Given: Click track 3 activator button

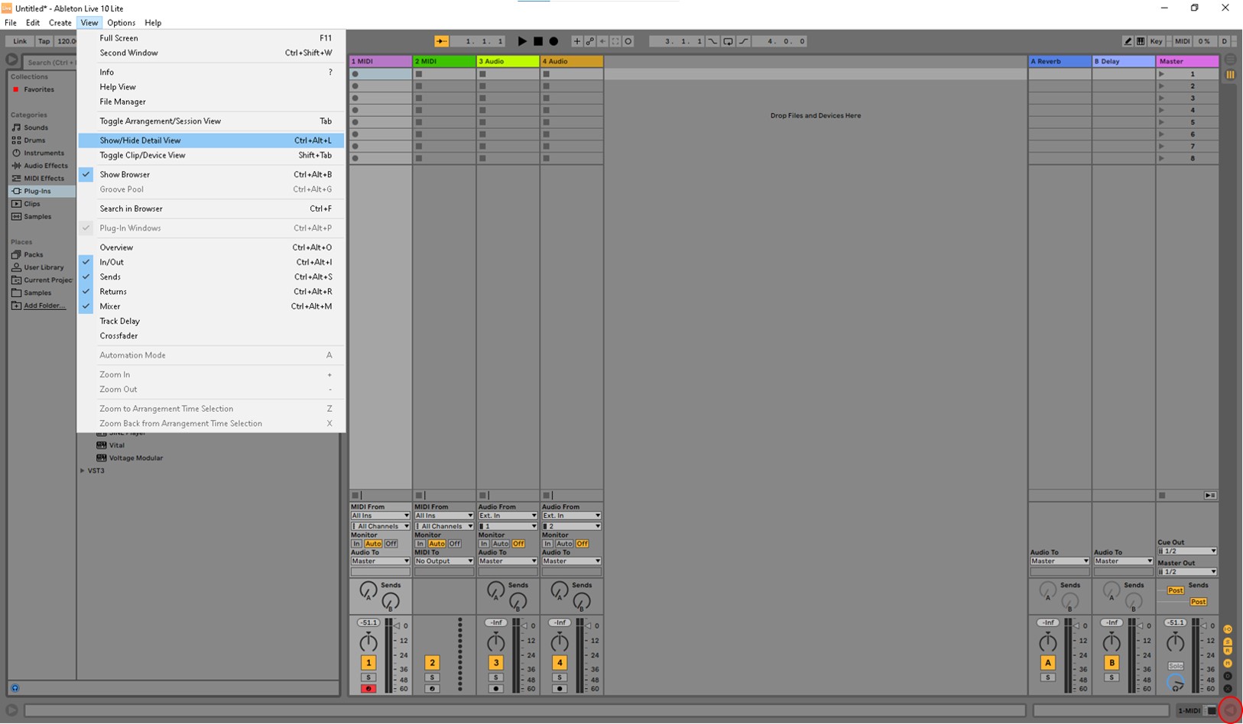Looking at the screenshot, I should [495, 663].
